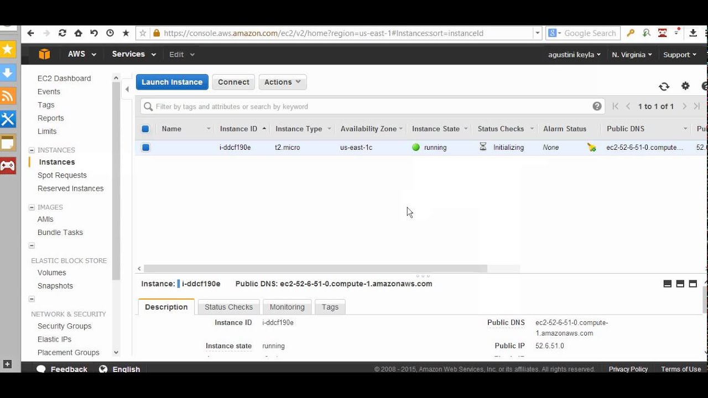Click the search filter help question mark
Screen dimensions: 708x398
click(597, 106)
